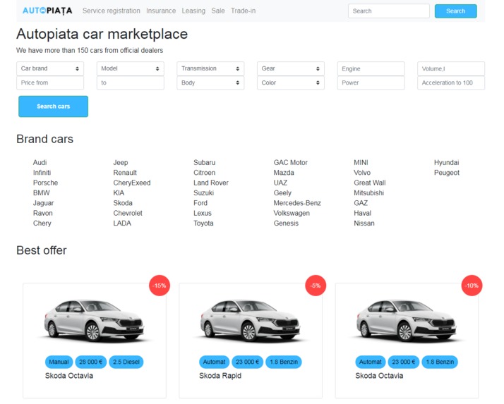The width and height of the screenshot is (504, 404).
Task: Open the Model dropdown
Action: pyautogui.click(x=130, y=68)
